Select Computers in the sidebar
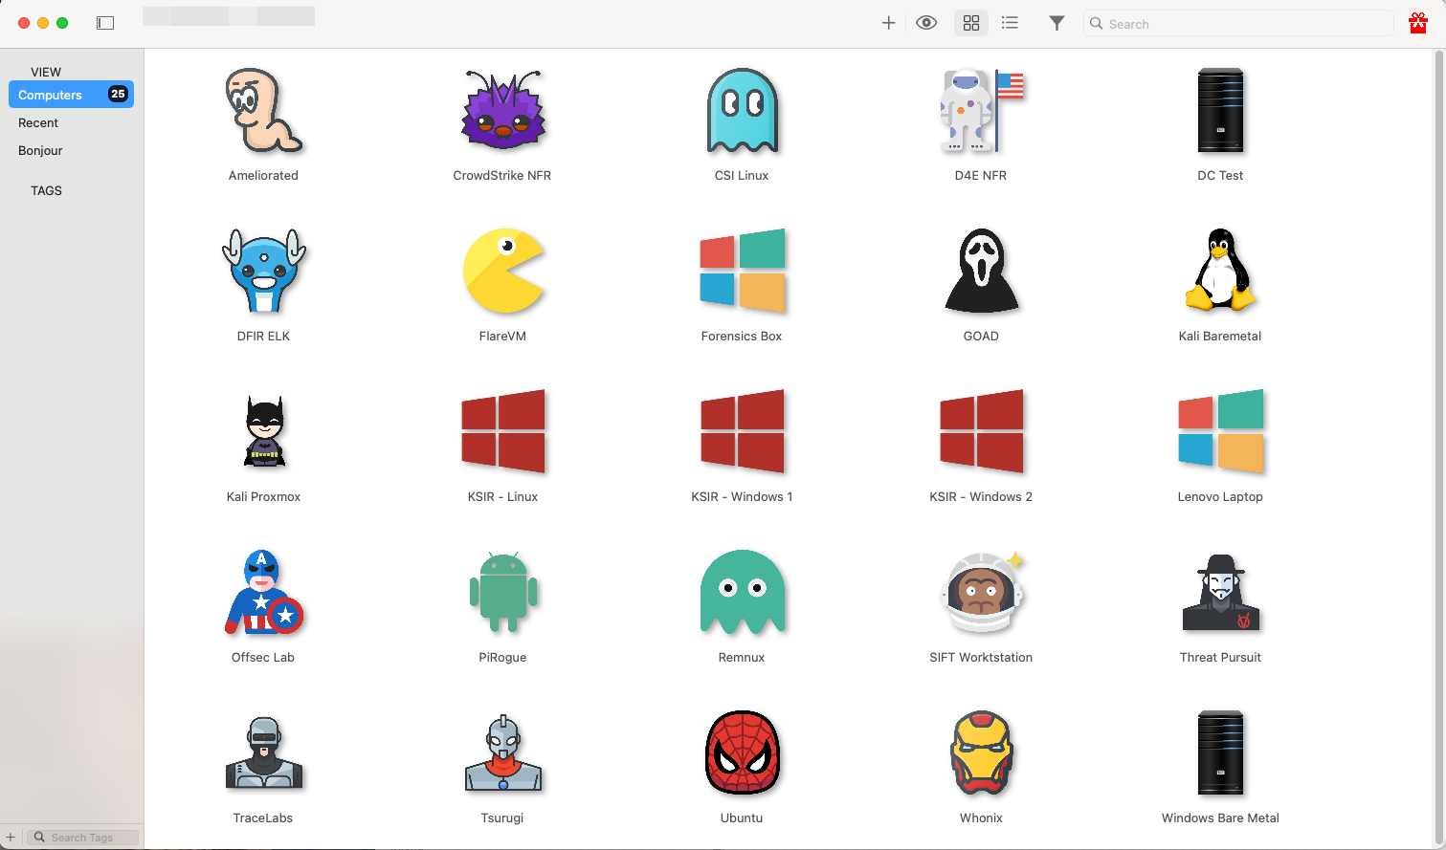Viewport: 1446px width, 850px height. pyautogui.click(x=71, y=95)
